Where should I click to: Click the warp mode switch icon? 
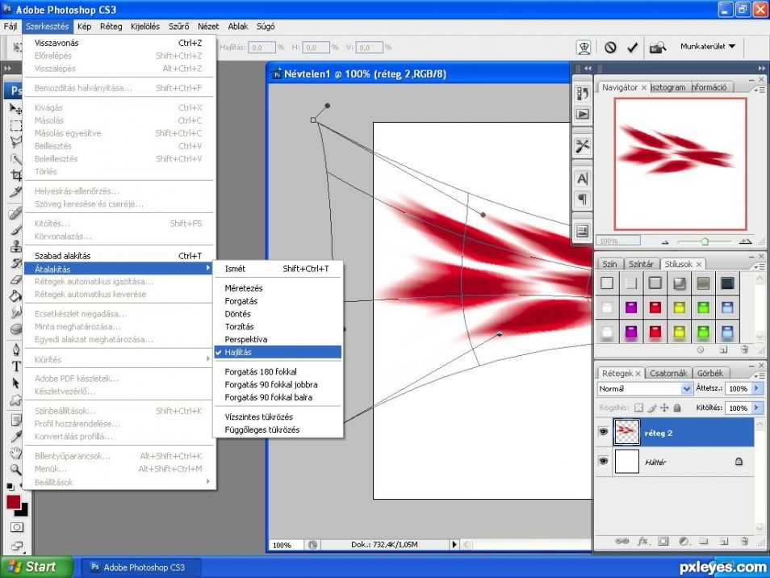tap(584, 48)
